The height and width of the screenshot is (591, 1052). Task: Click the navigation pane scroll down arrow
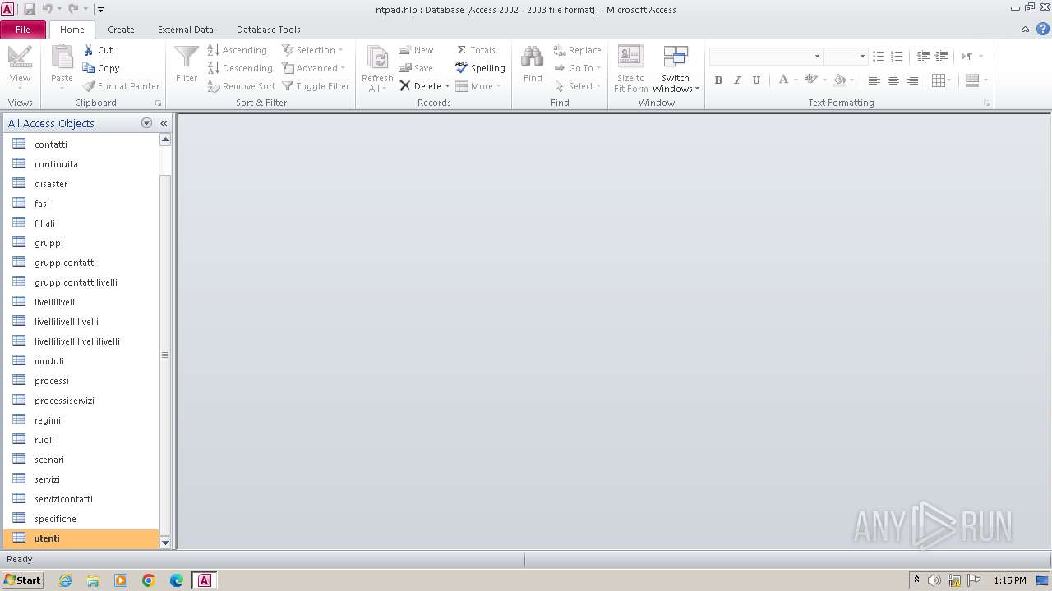click(x=165, y=543)
